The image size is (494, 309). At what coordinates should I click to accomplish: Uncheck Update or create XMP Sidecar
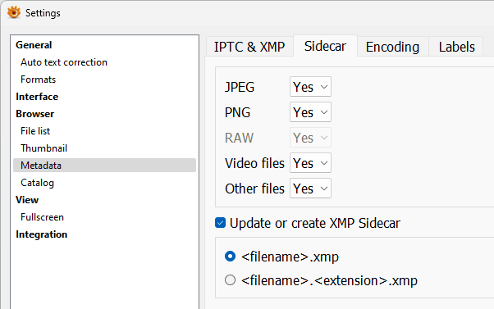[220, 223]
